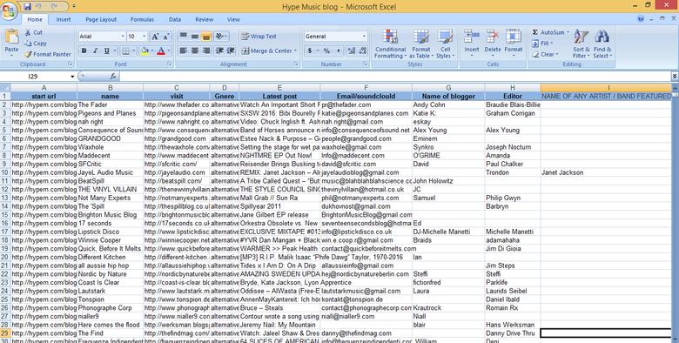Image resolution: width=679 pixels, height=343 pixels.
Task: Select column E header
Action: pyautogui.click(x=279, y=88)
